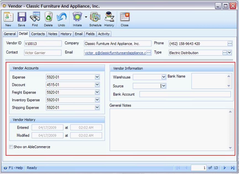Open the Initiate dropdown arrow
The width and height of the screenshot is (239, 174).
[86, 17]
